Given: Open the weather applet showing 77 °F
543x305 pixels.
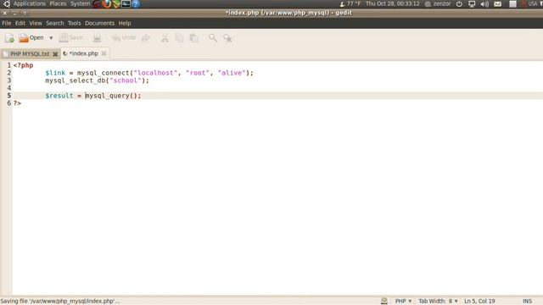Looking at the screenshot, I should pyautogui.click(x=350, y=3).
